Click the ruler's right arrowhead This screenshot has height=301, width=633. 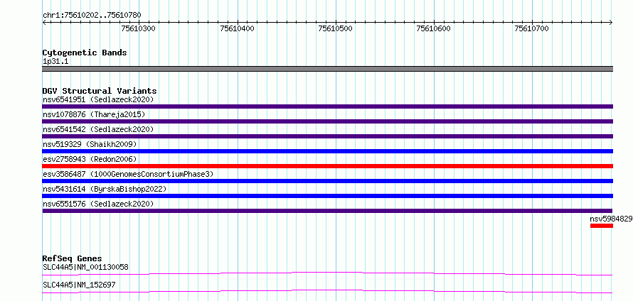[x=611, y=23]
